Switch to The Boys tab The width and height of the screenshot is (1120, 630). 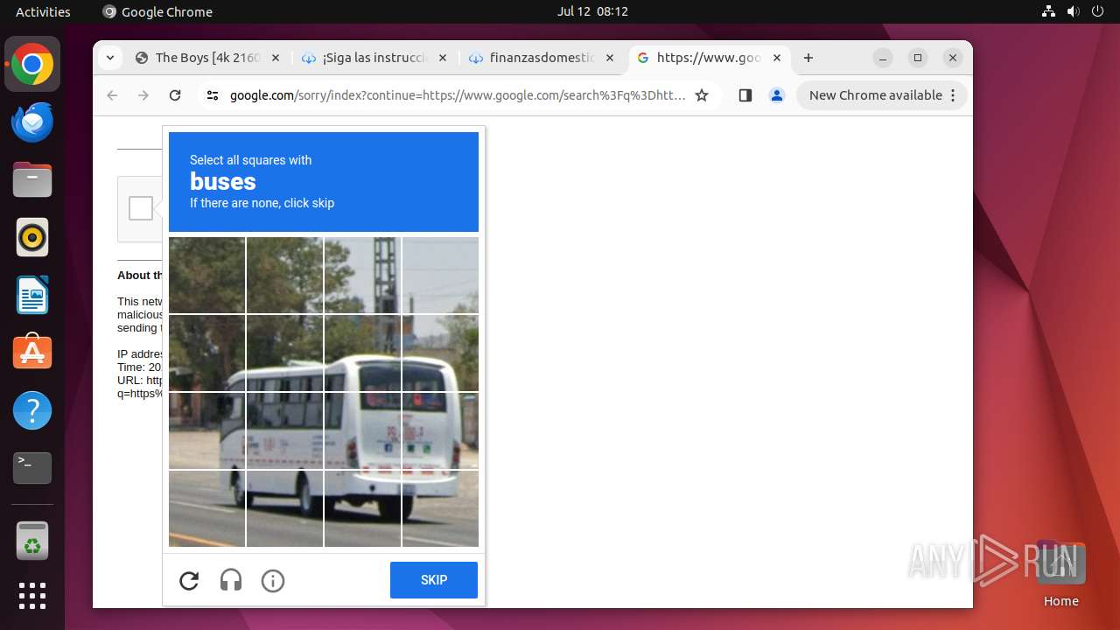(x=207, y=58)
